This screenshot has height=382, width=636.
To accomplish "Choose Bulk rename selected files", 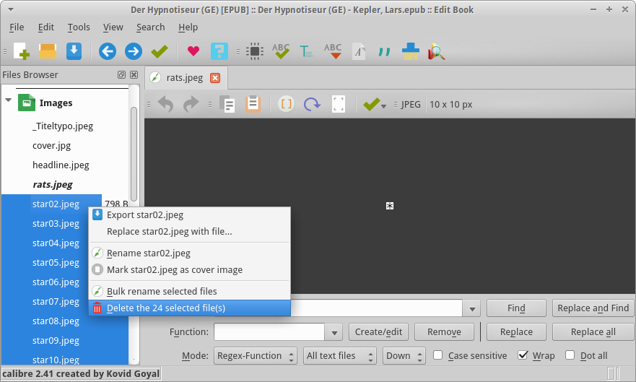I will (x=189, y=291).
